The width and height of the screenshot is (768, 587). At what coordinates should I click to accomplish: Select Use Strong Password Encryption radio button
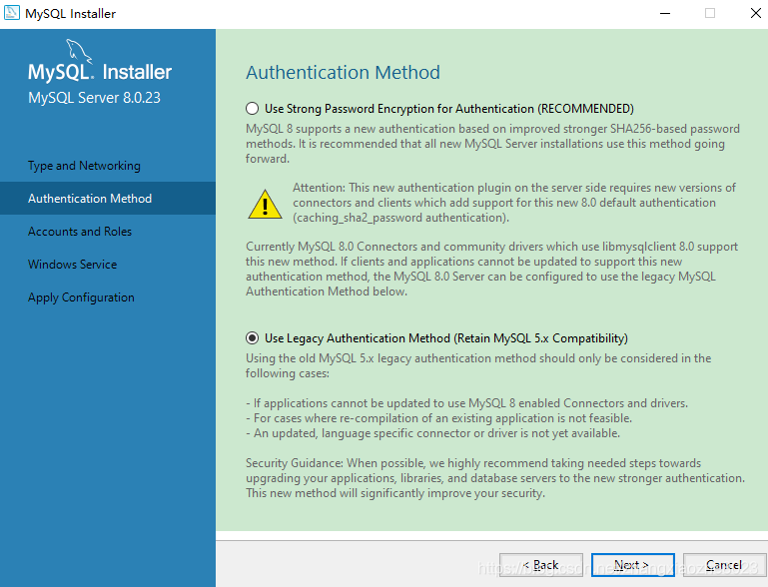(x=253, y=108)
